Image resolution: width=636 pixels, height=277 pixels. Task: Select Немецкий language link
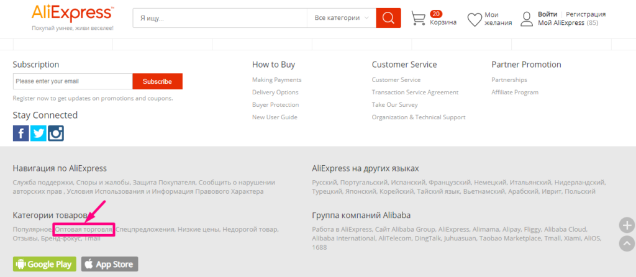pos(490,182)
